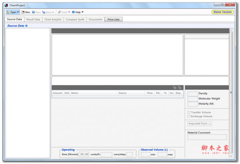Screen dimensions: 240x164
Task: Click the Molarity (M) input field
Action: (193, 104)
